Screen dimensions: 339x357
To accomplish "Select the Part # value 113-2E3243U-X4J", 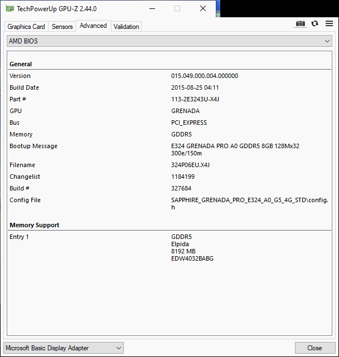I will tap(195, 99).
